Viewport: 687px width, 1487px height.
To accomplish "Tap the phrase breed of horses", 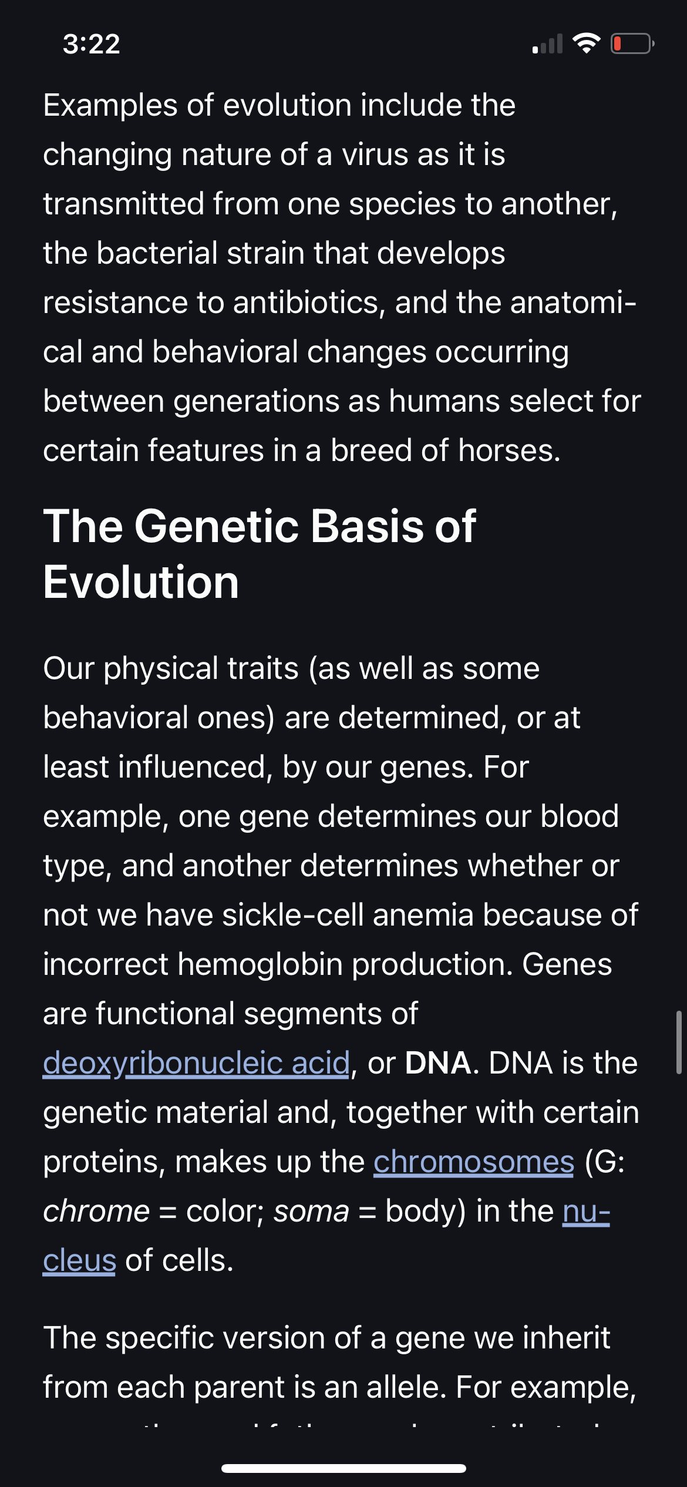I will coord(444,450).
